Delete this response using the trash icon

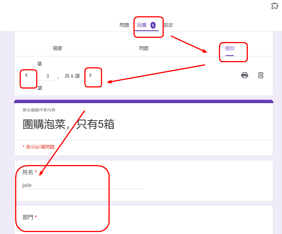pyautogui.click(x=261, y=75)
